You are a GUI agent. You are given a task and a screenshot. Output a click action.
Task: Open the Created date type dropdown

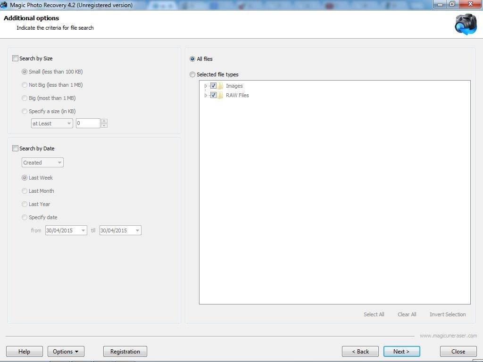pyautogui.click(x=42, y=163)
